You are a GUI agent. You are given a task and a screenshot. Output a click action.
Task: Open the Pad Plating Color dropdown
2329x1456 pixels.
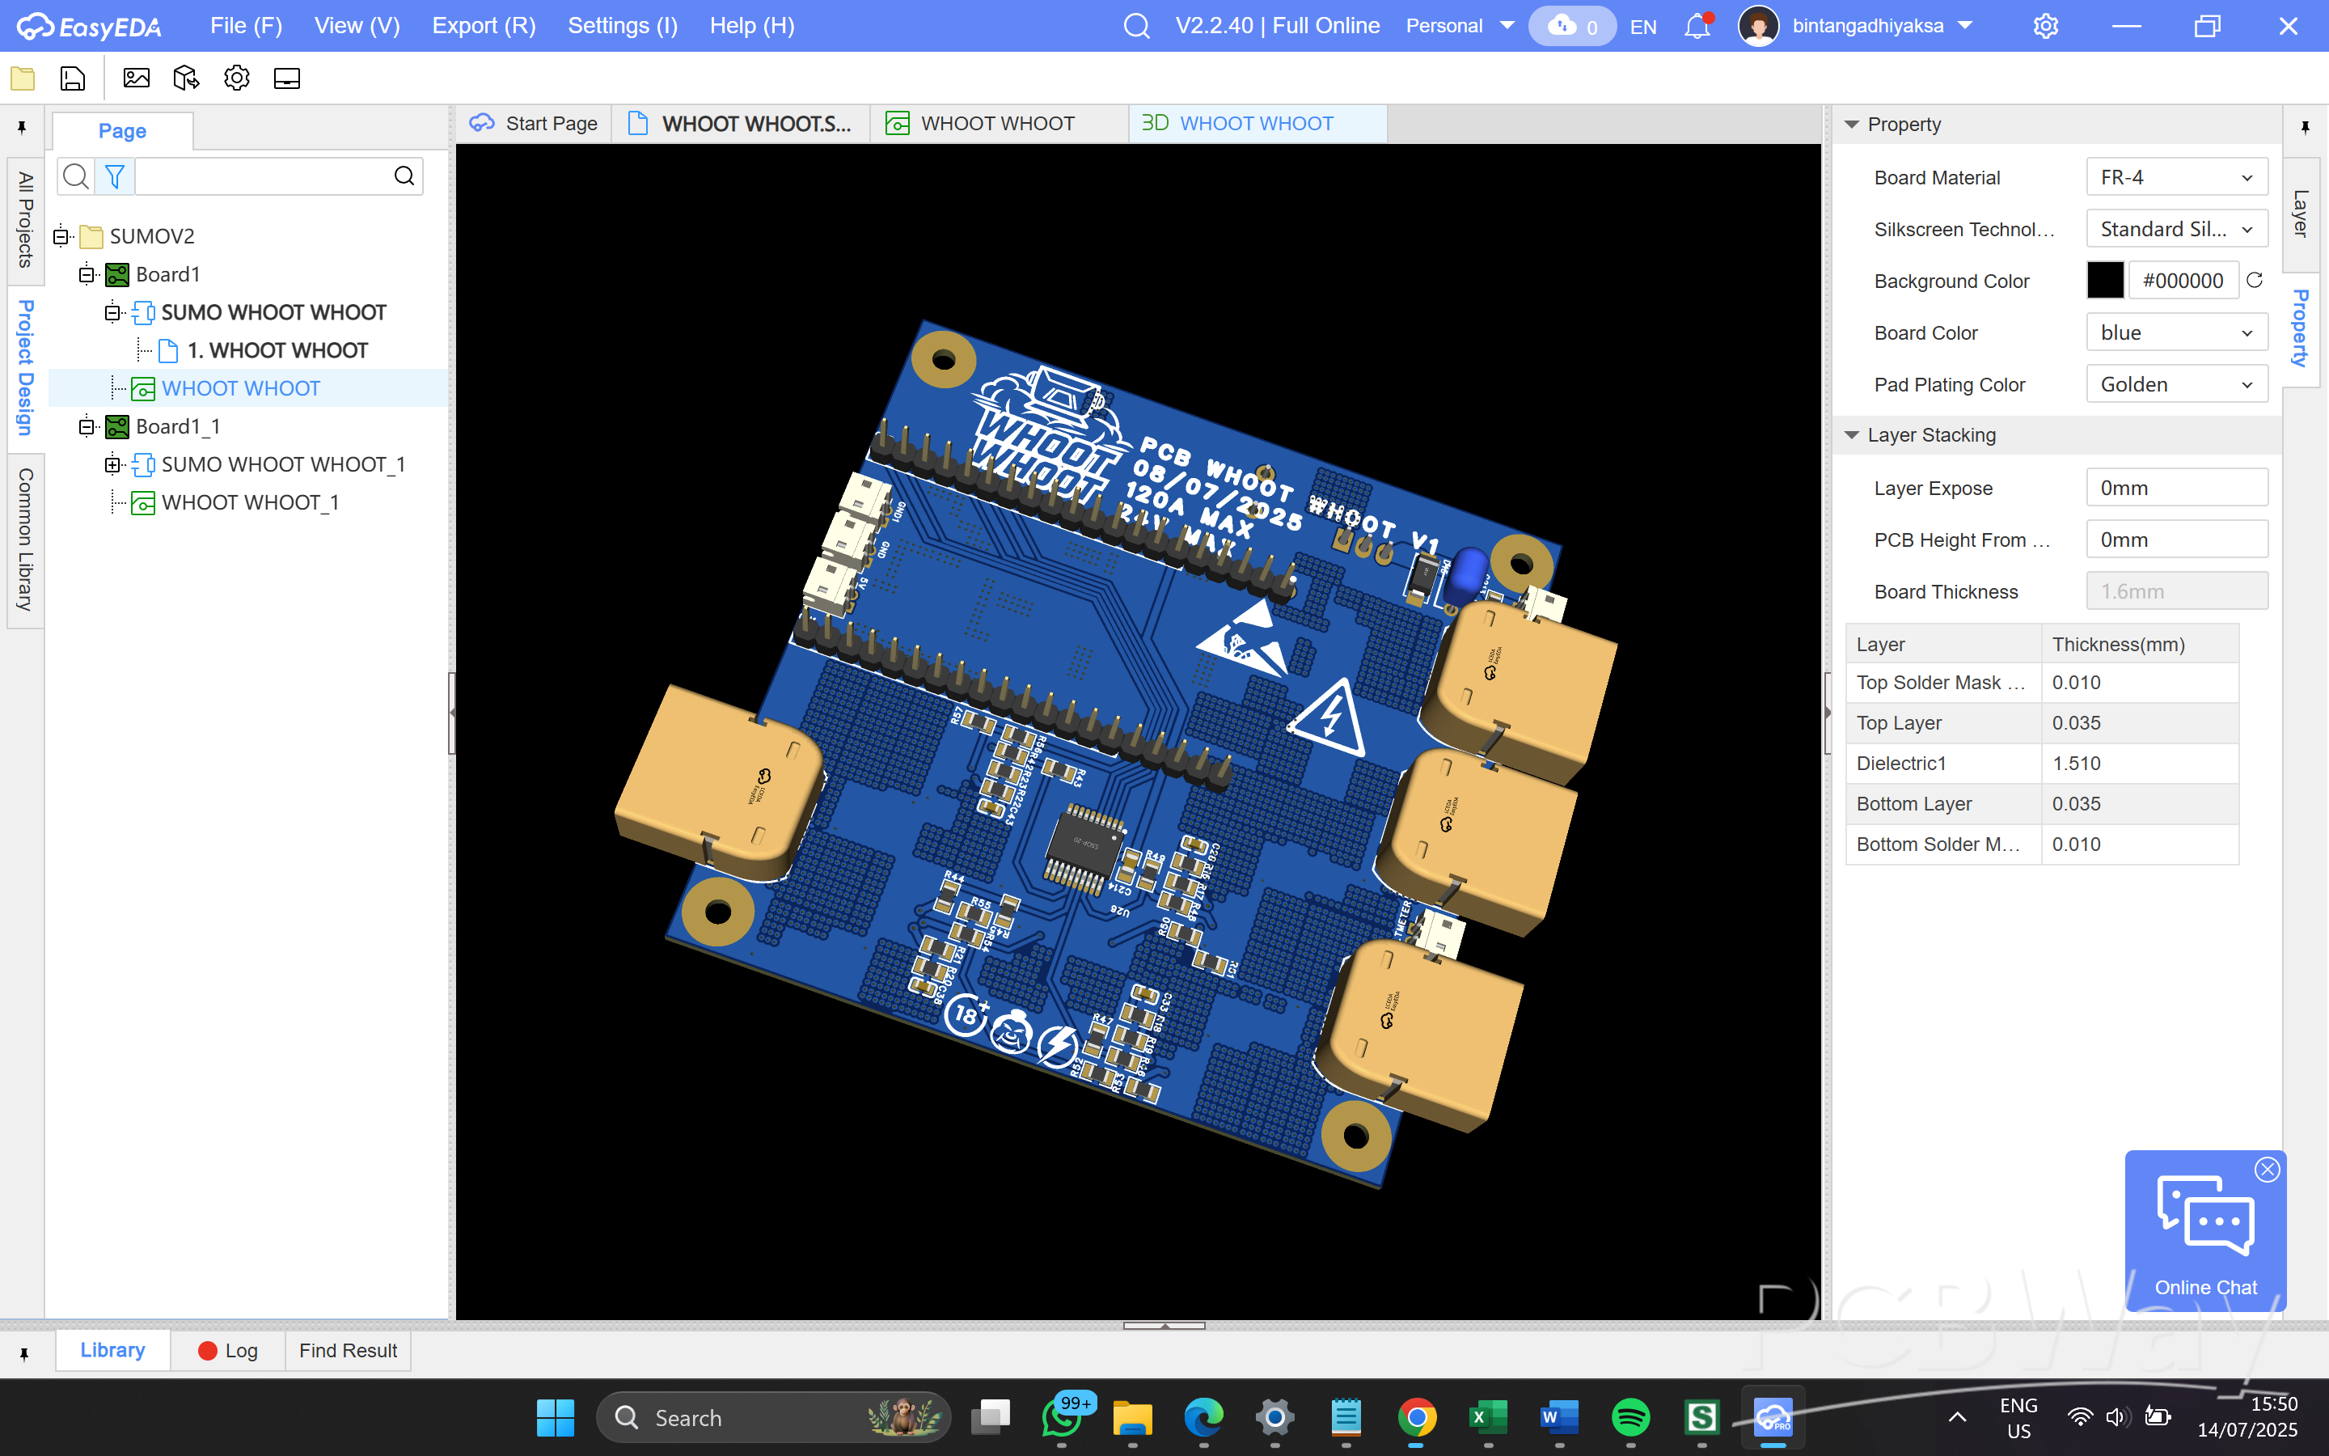click(x=2177, y=384)
